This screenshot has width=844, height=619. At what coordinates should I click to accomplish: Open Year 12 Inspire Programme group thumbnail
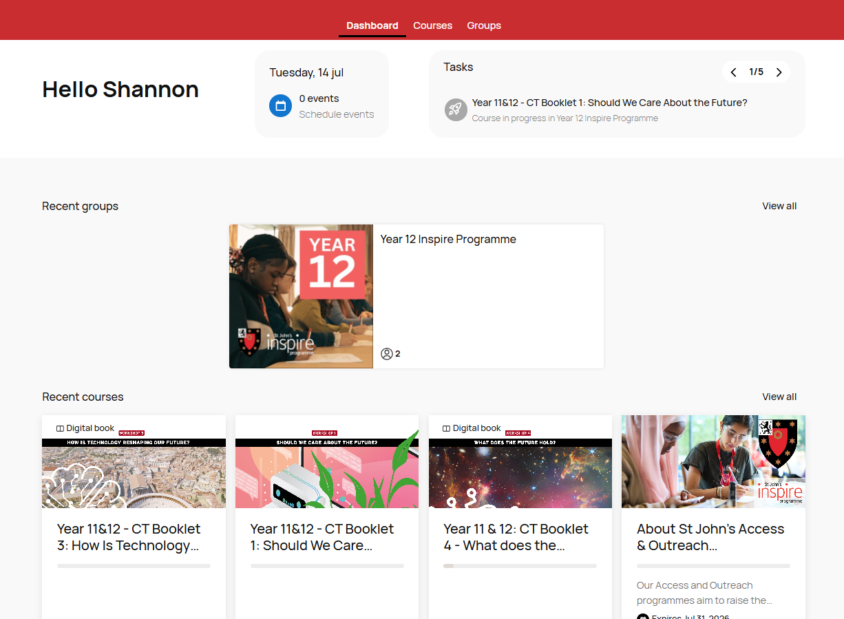click(301, 296)
